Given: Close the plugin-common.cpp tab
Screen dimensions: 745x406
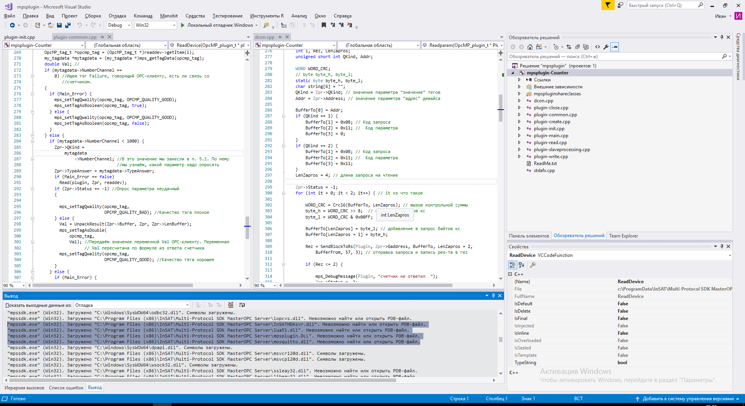Looking at the screenshot, I should 109,37.
